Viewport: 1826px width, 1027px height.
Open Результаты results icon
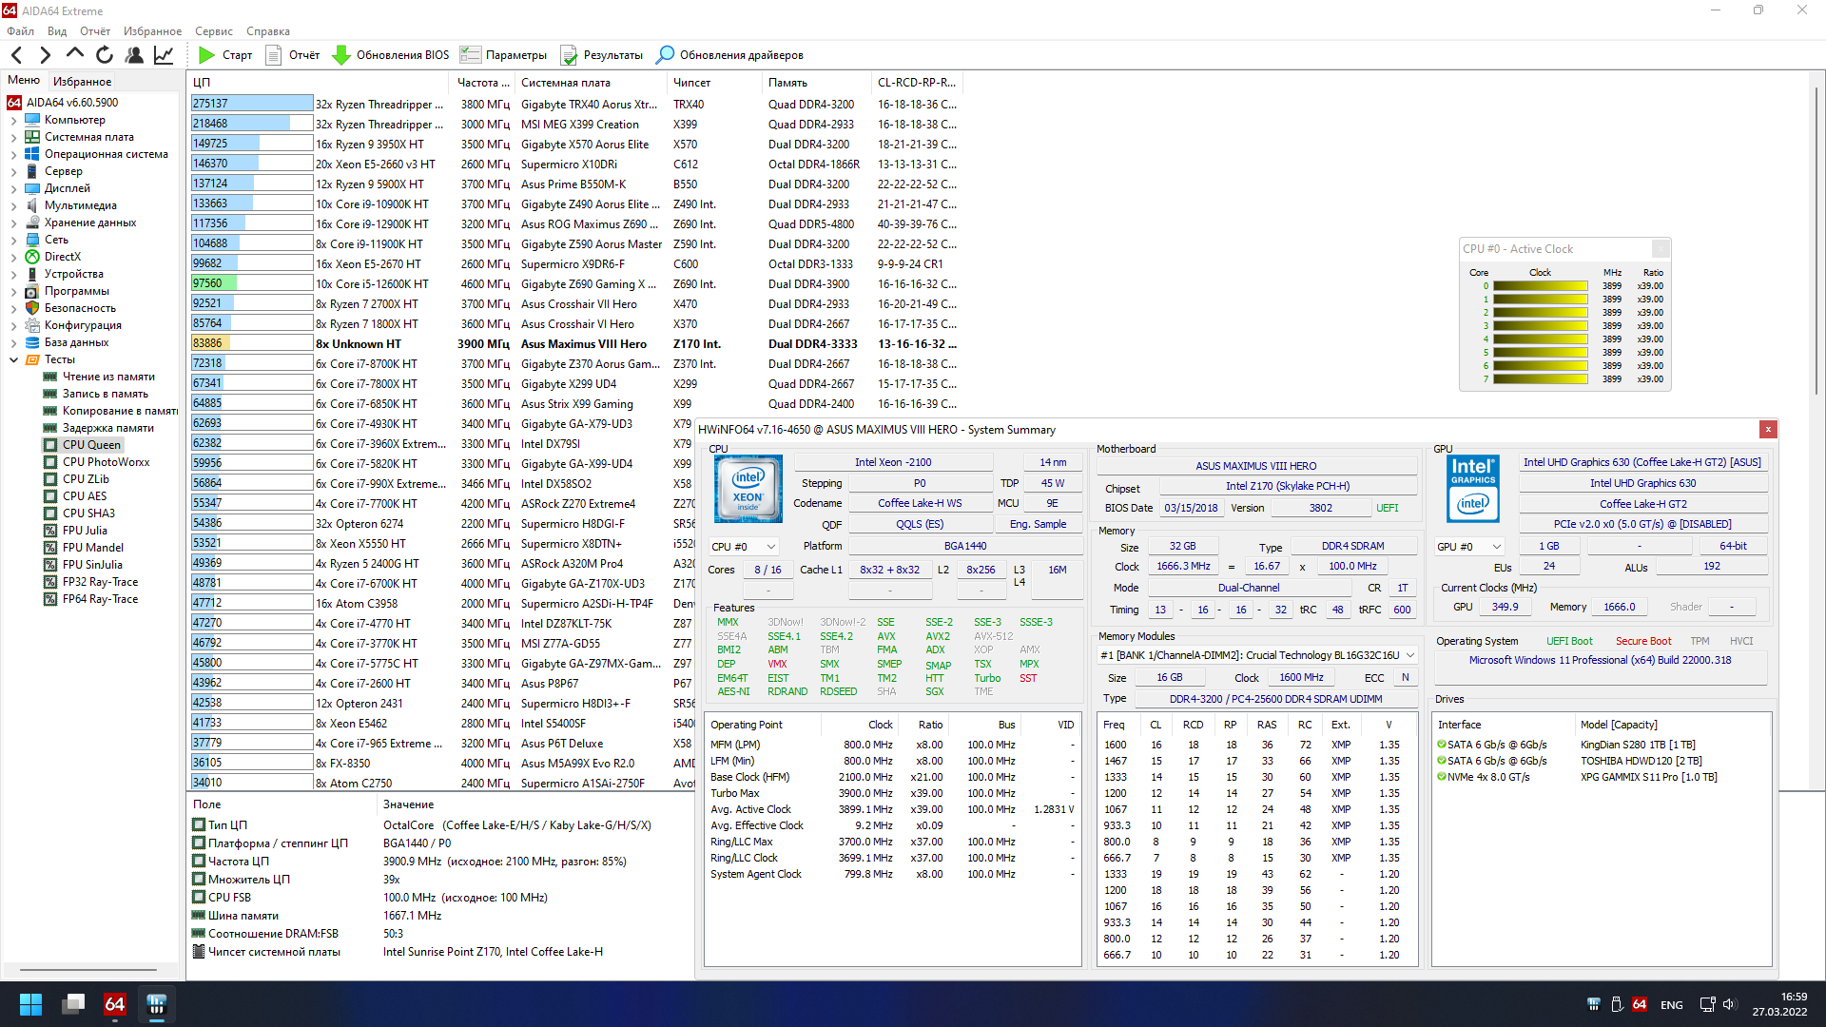click(569, 55)
